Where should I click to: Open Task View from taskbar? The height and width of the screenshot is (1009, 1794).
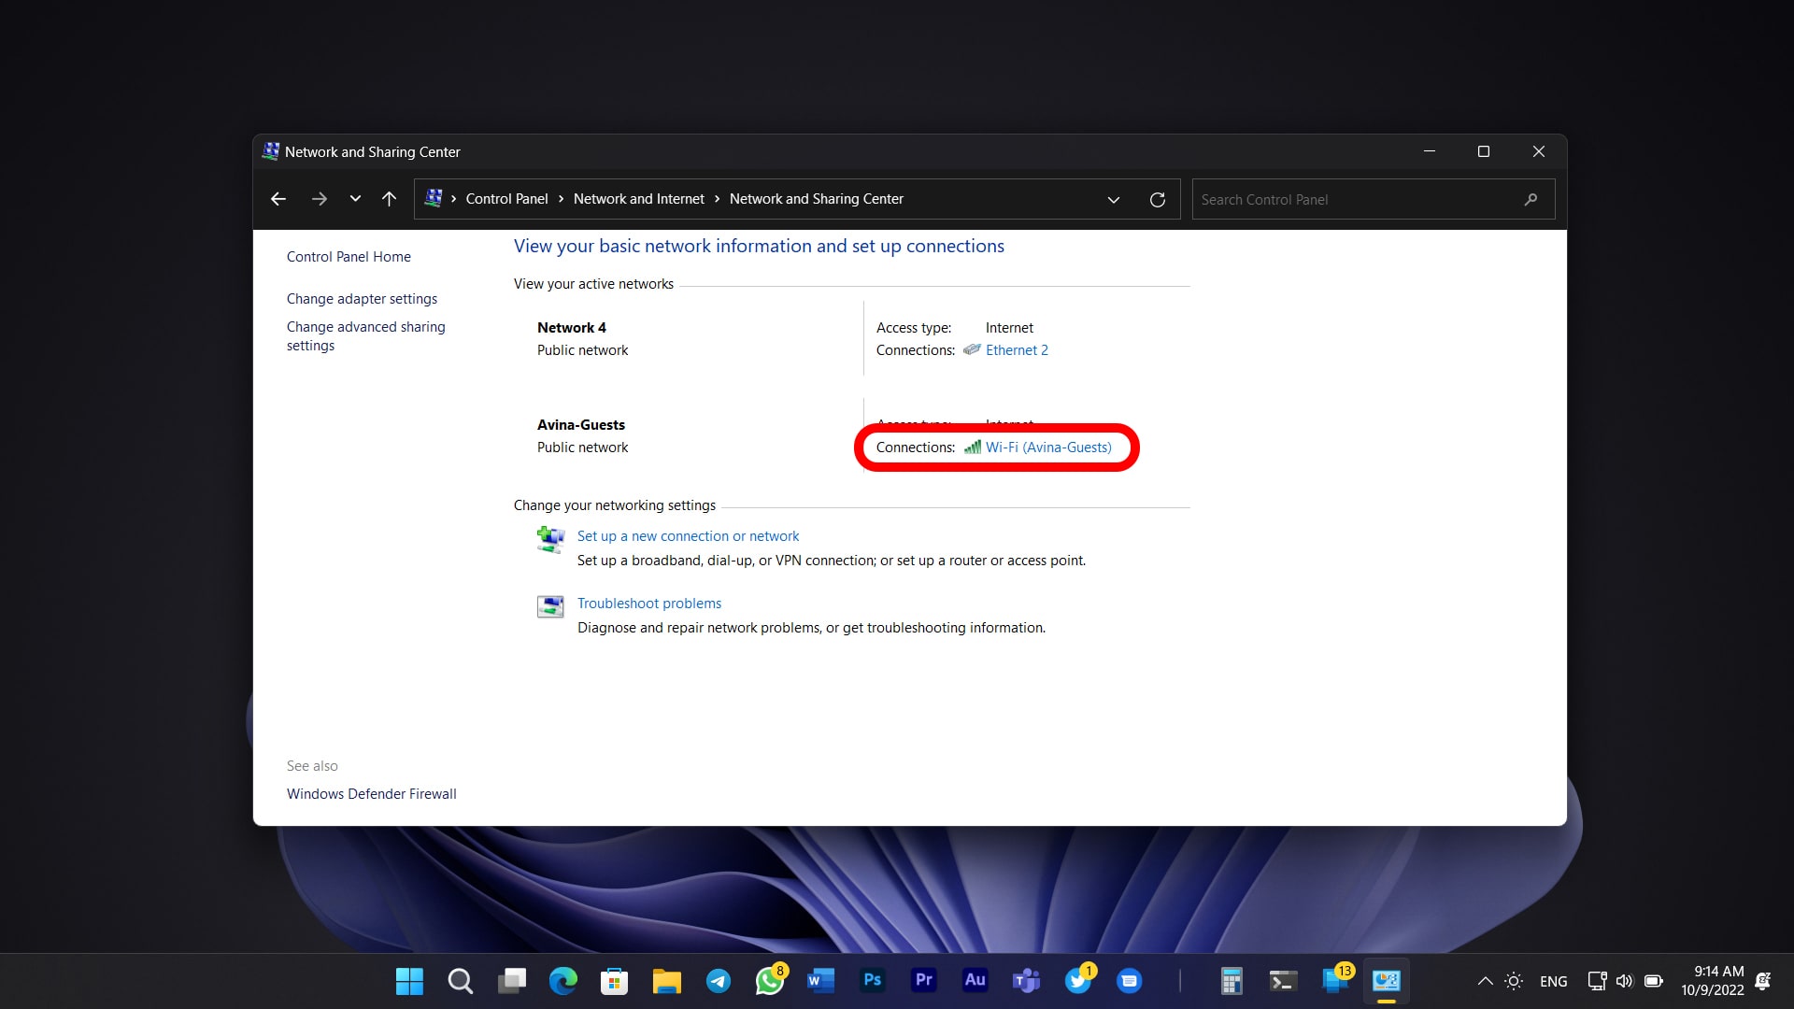[x=512, y=981]
